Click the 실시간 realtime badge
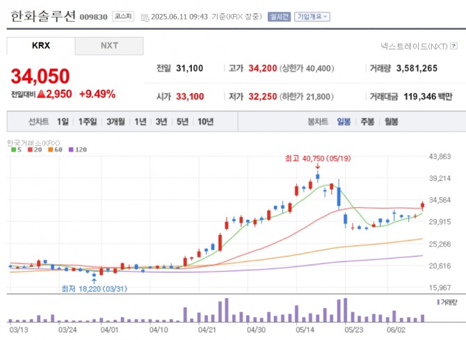This screenshot has width=466, height=340. pos(279,17)
